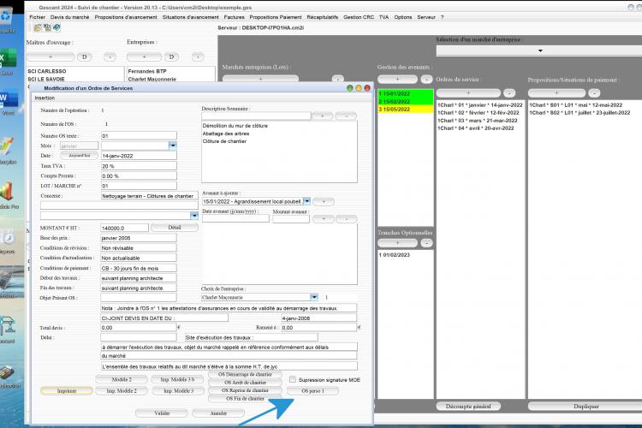This screenshot has height=428, width=642.
Task: Select order 1Charl * 02 * février
Action: (479, 113)
